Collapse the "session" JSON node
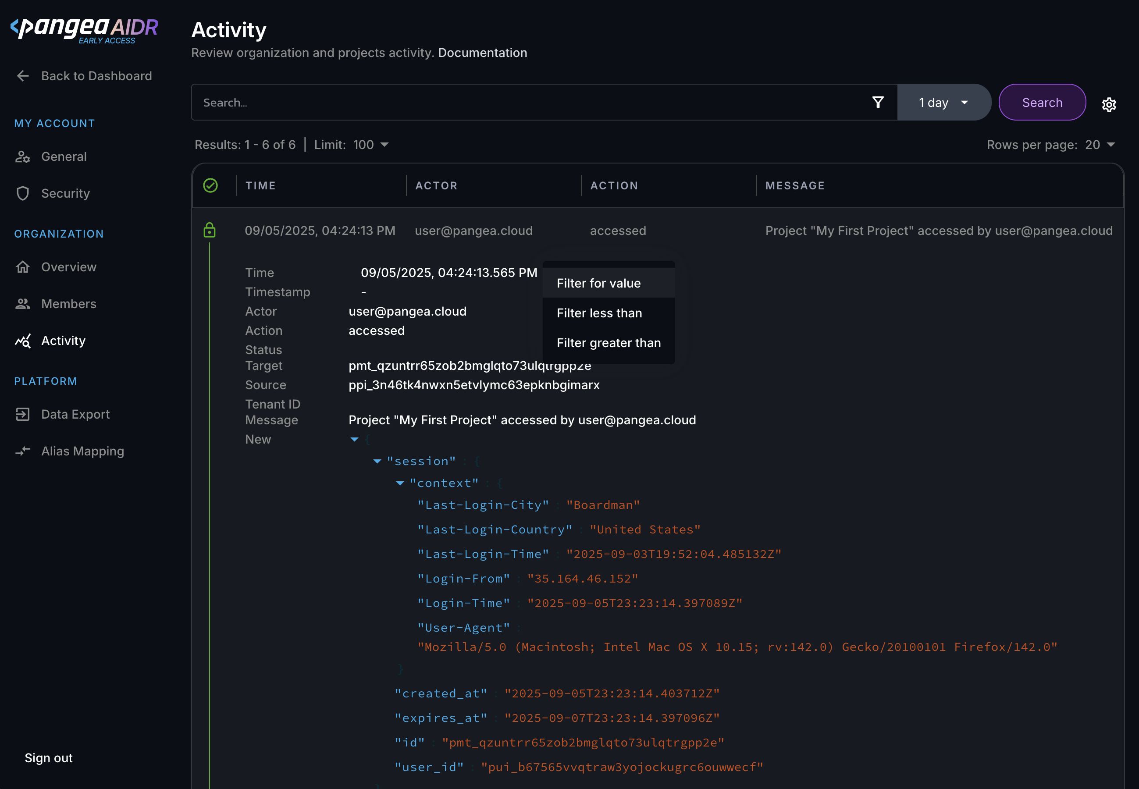 click(x=377, y=461)
